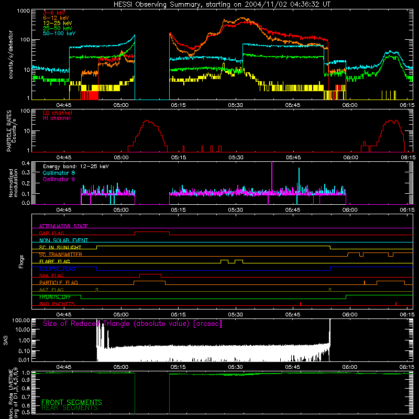Click the NON SOLAR EVENT flag label

(63, 240)
